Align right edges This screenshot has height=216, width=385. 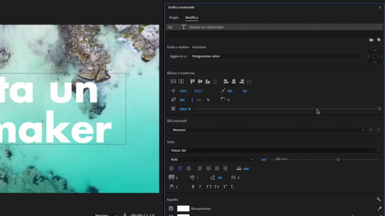click(x=242, y=82)
